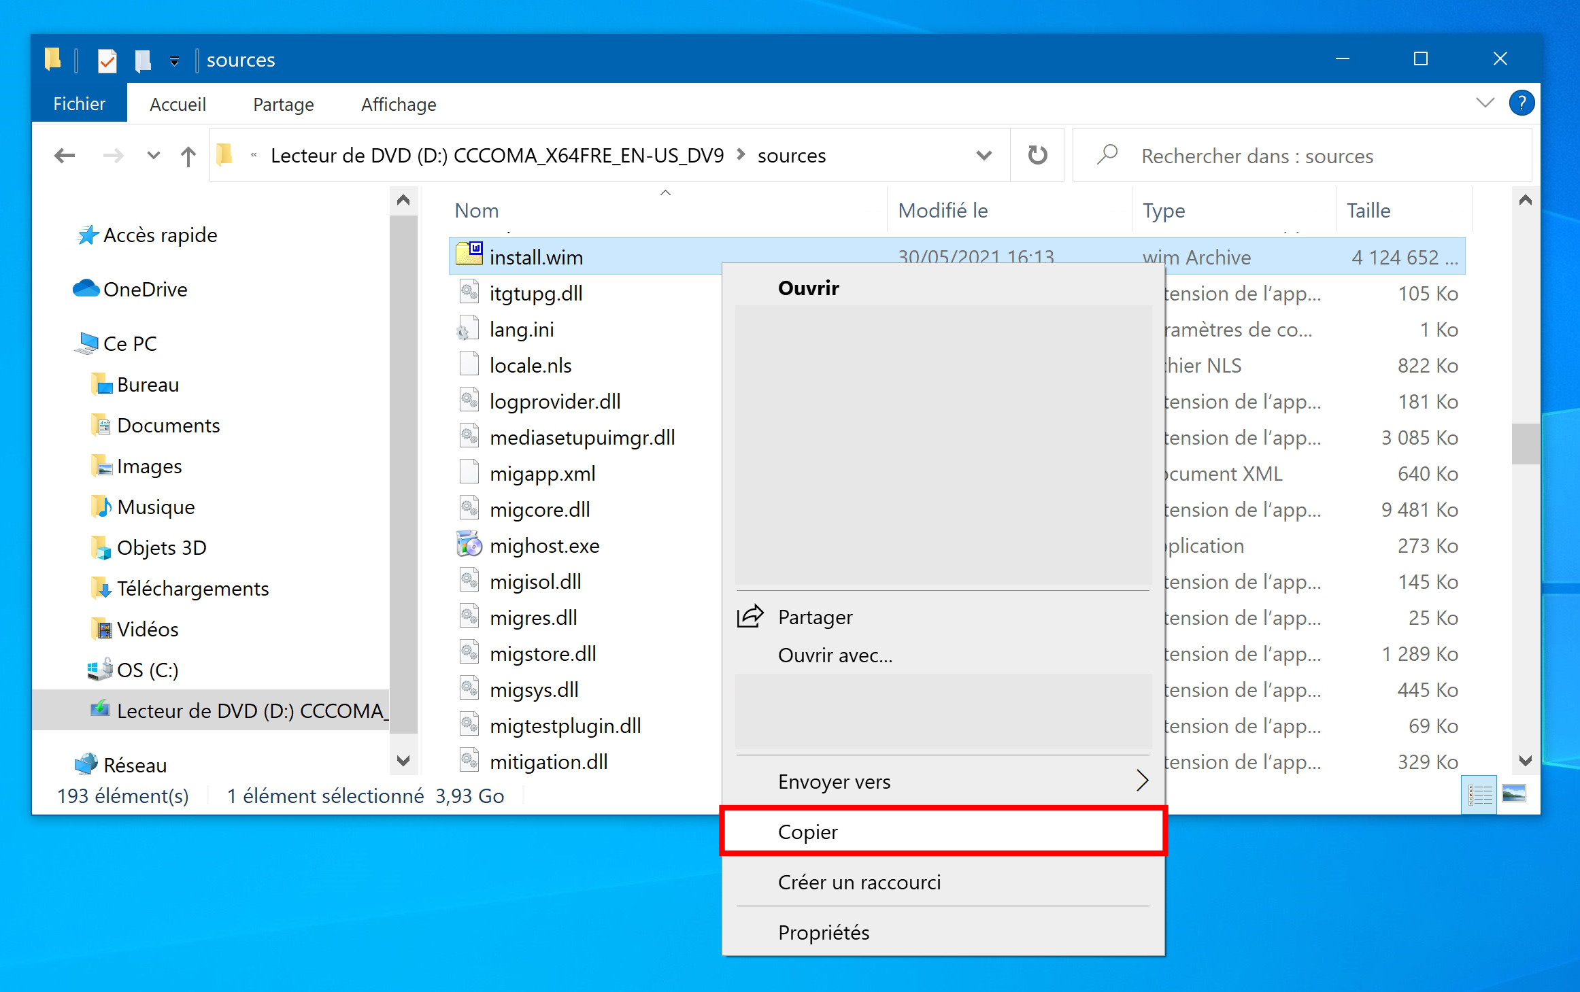
Task: Select migtestplugin.dll file icon
Action: (x=469, y=723)
